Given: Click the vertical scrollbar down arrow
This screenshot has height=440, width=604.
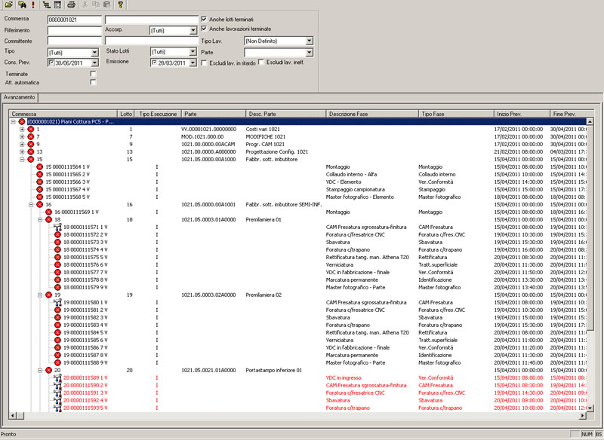Looking at the screenshot, I should 590,408.
